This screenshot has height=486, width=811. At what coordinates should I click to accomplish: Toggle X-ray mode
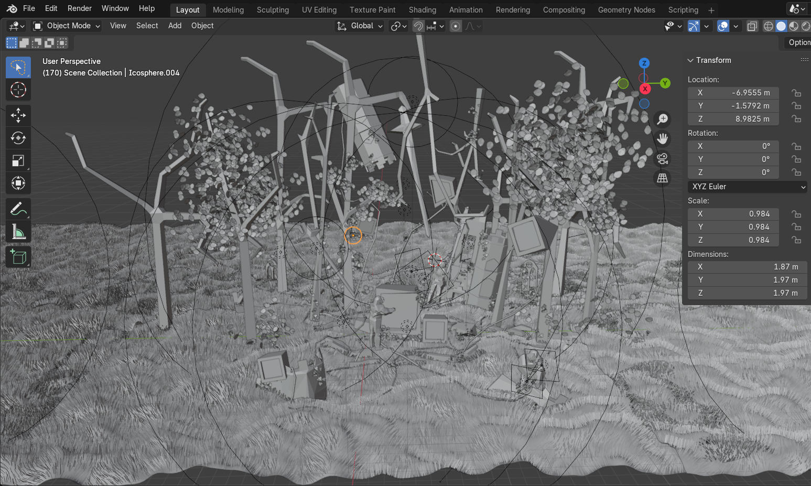click(752, 26)
